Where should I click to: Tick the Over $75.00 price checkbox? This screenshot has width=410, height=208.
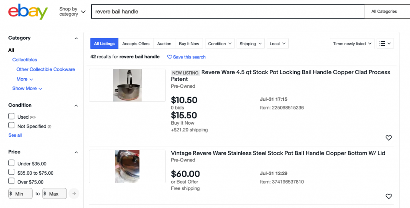(12, 181)
